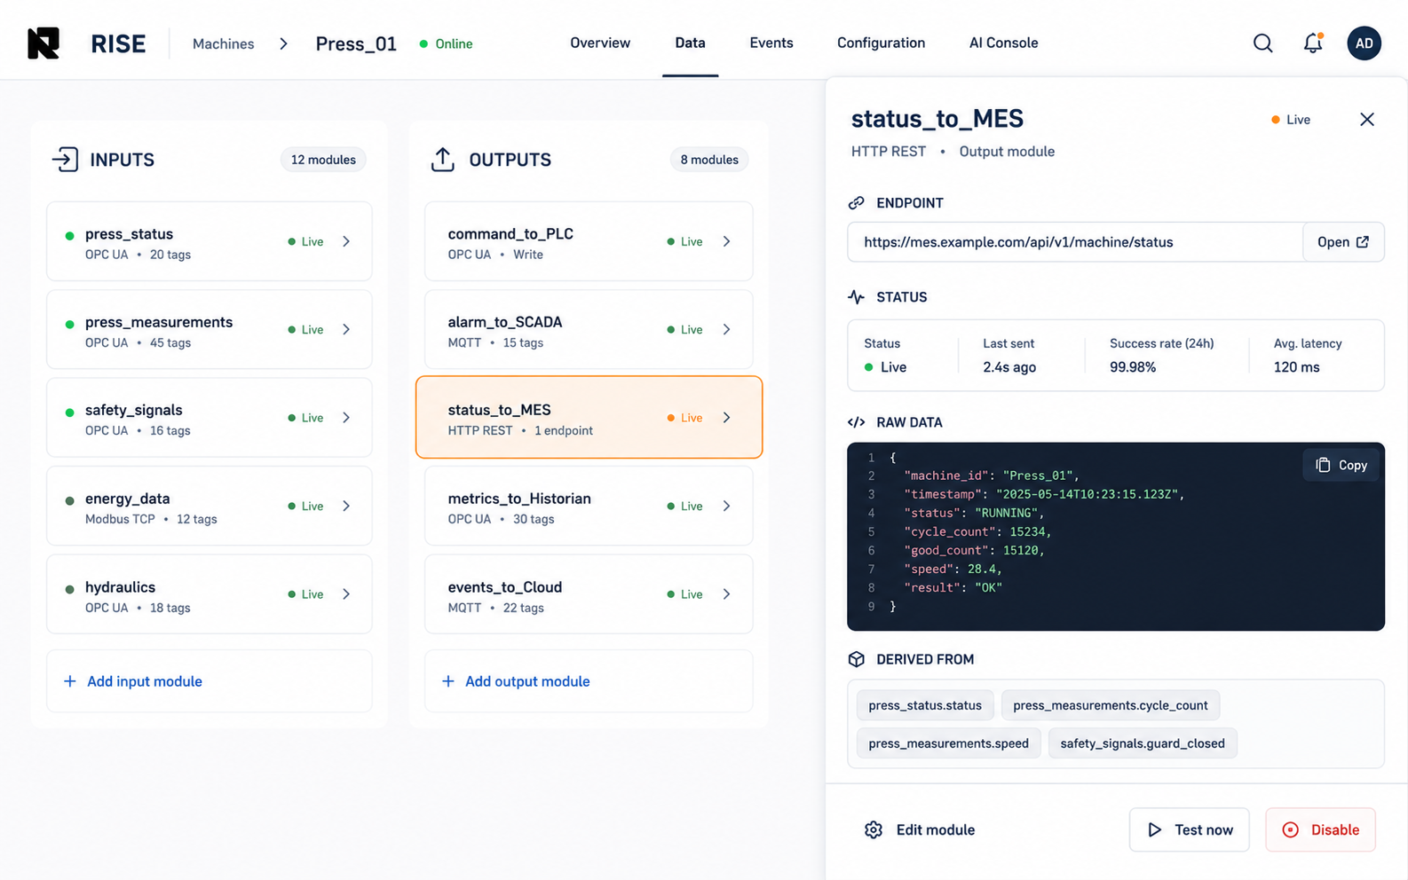1408x880 pixels.
Task: Click the Edit module gear icon
Action: coord(874,829)
